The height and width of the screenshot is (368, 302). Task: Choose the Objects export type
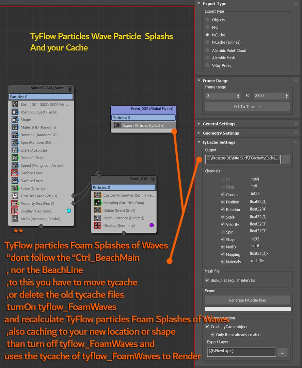click(207, 19)
